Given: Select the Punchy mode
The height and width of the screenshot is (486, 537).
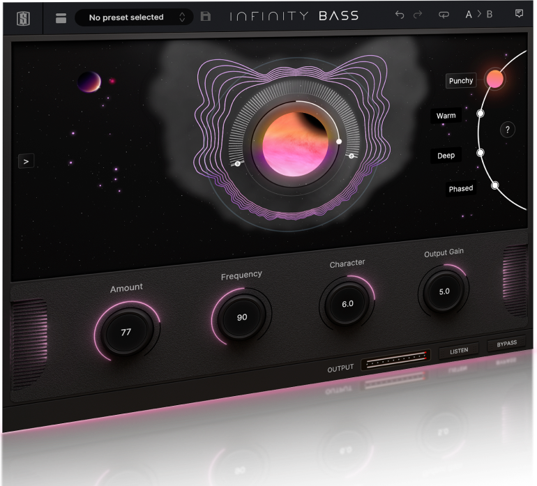Looking at the screenshot, I should [461, 81].
